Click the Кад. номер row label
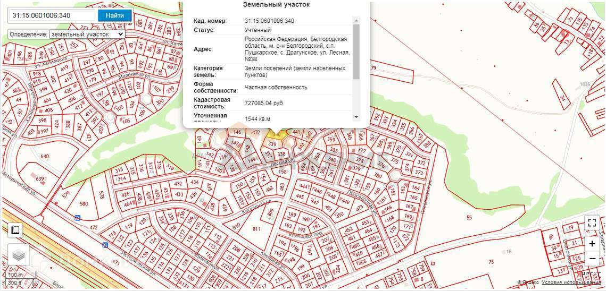 point(210,21)
